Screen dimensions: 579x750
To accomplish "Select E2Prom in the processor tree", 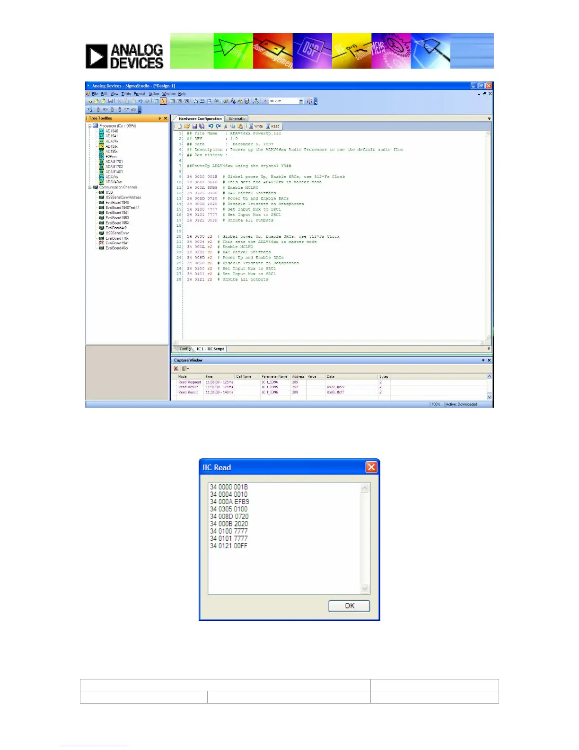I will tap(111, 156).
